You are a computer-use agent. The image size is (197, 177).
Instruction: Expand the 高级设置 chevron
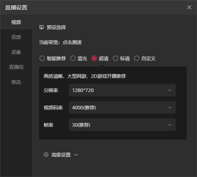click(x=76, y=155)
